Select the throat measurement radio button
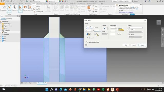 point(95,34)
